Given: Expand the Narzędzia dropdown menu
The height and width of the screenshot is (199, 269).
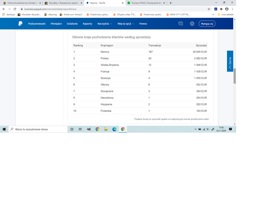Looking at the screenshot, I should pos(104,24).
